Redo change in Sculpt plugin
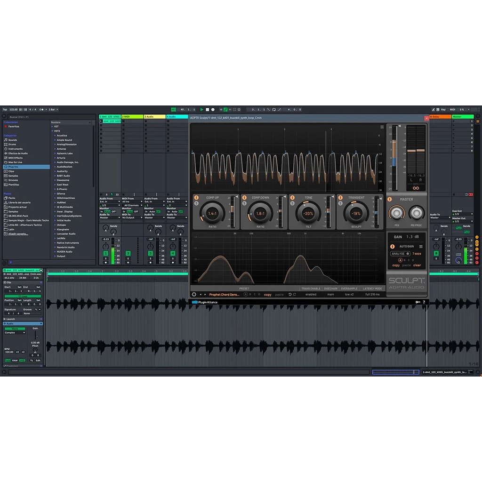 [295, 294]
